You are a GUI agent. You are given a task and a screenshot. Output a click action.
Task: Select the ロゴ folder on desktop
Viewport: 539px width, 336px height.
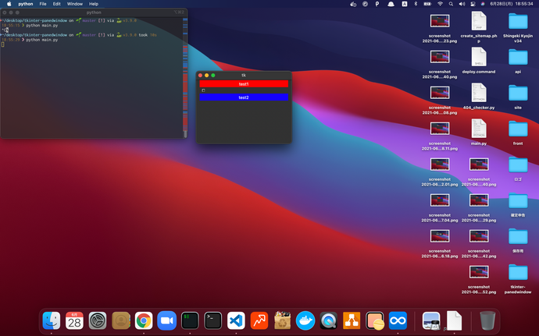tap(518, 164)
